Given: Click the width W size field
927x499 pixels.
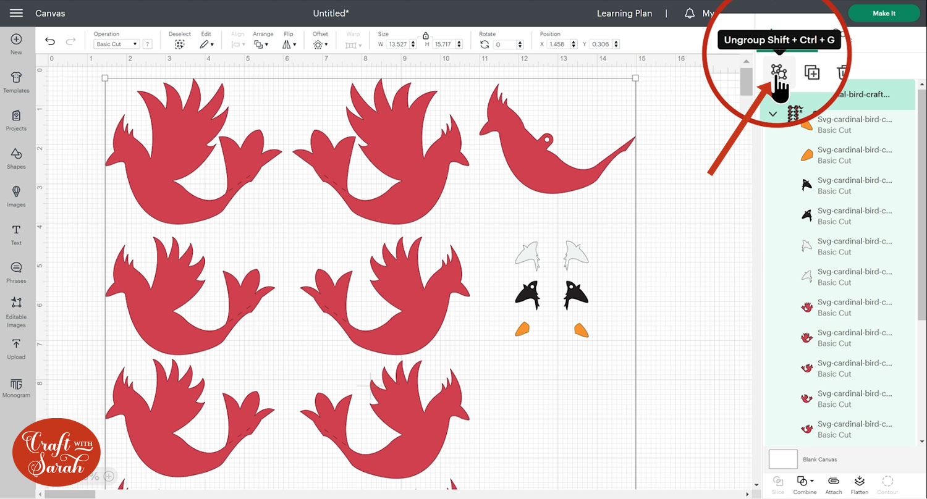Looking at the screenshot, I should click(398, 44).
